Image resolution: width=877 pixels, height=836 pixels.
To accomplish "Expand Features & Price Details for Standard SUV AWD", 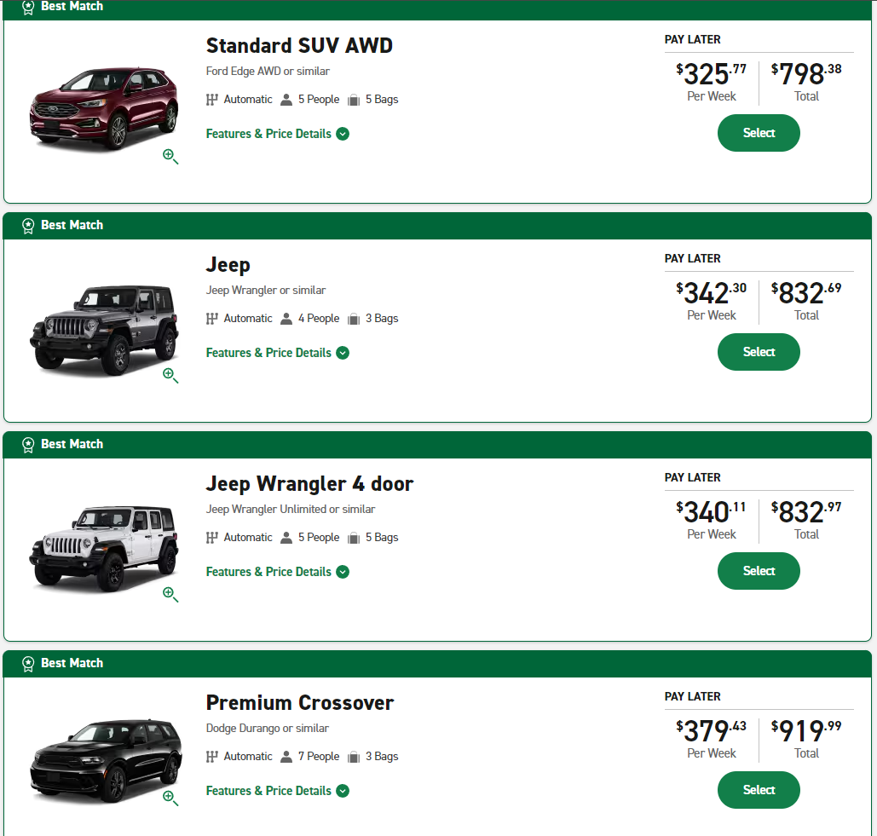I will [278, 134].
